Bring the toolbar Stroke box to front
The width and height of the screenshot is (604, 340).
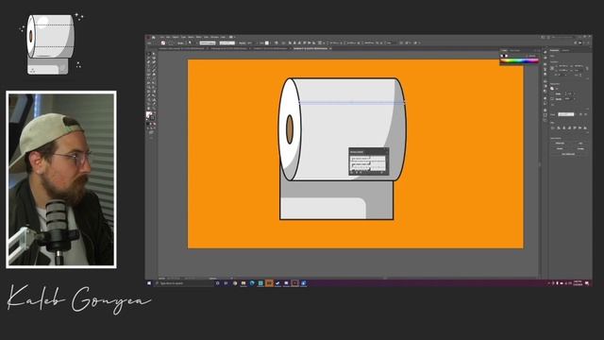coord(153,117)
